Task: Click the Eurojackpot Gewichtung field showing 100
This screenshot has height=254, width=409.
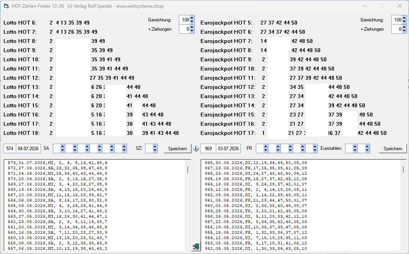Action: pos(397,20)
